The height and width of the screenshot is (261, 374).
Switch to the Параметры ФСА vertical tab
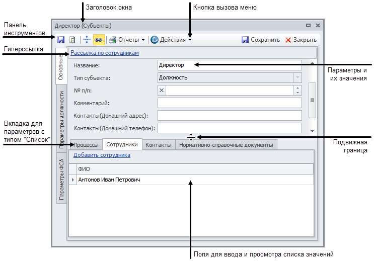tap(61, 179)
